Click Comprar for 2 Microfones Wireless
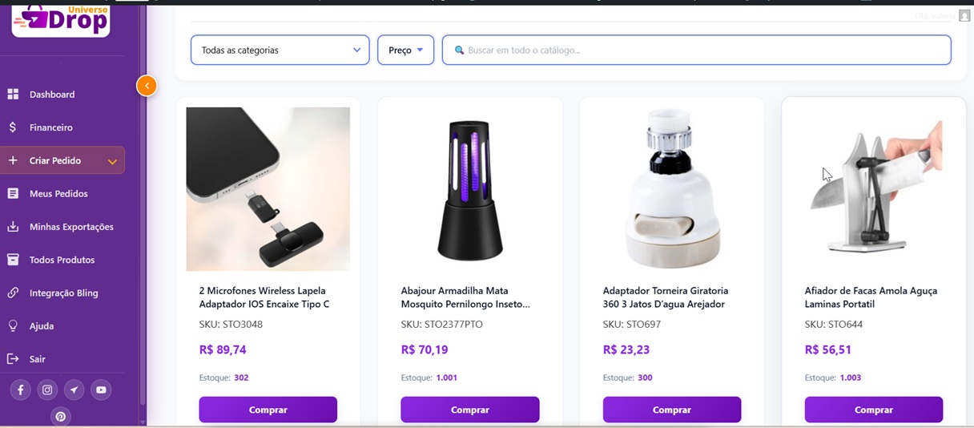 click(x=268, y=410)
